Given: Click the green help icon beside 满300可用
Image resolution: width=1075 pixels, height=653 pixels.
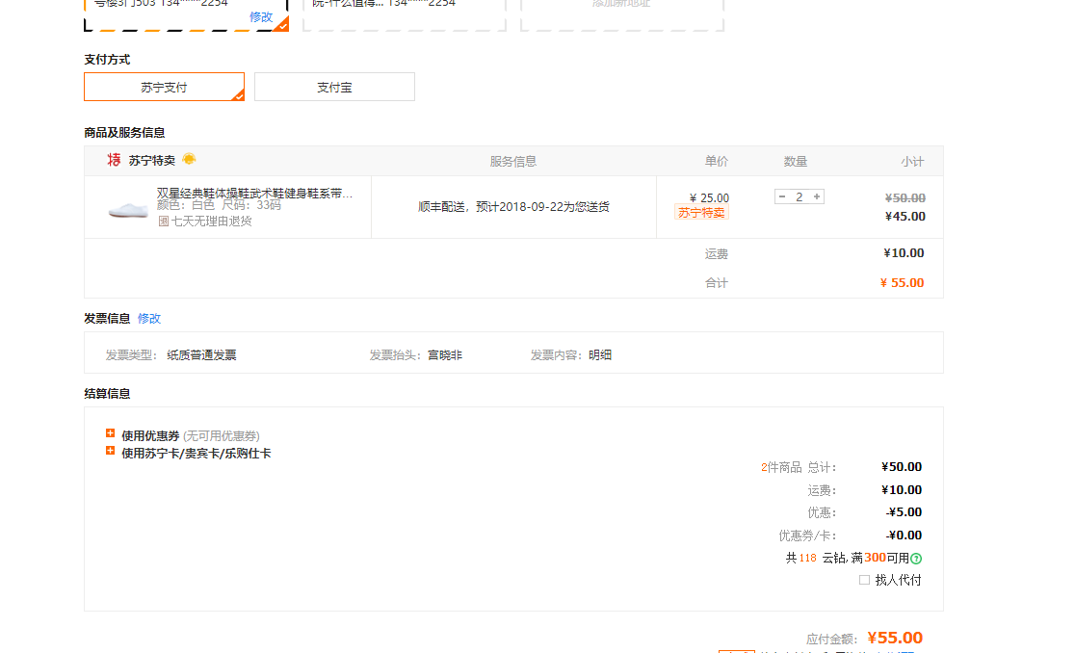Looking at the screenshot, I should (916, 559).
